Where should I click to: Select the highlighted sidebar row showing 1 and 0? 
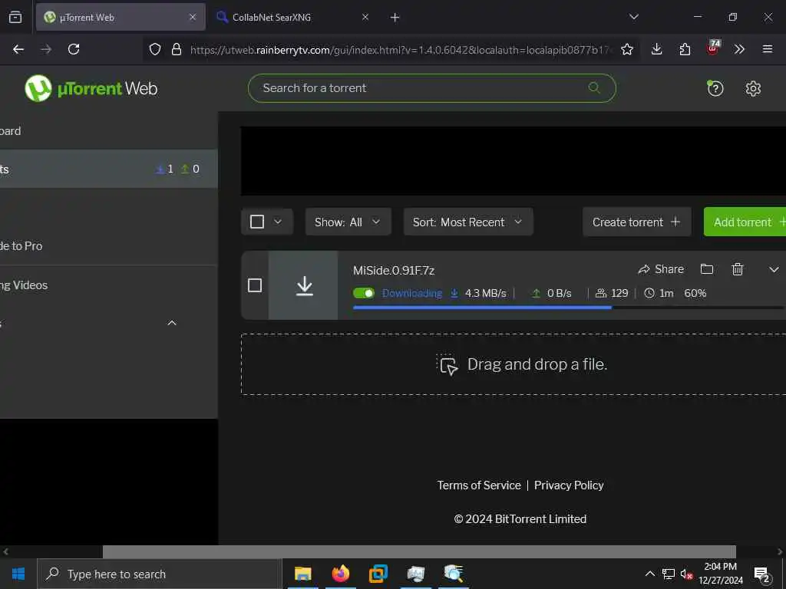click(x=108, y=169)
